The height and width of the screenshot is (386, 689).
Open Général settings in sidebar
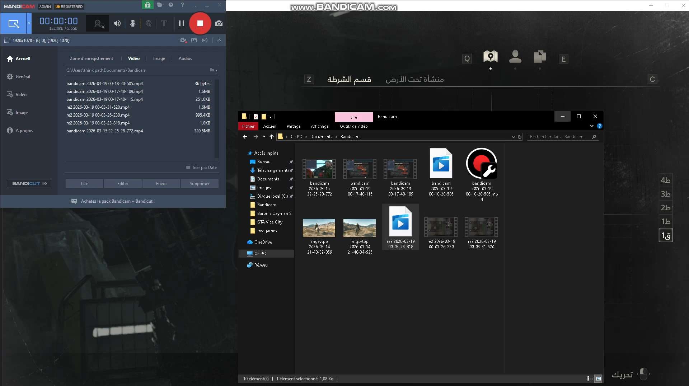click(x=23, y=77)
